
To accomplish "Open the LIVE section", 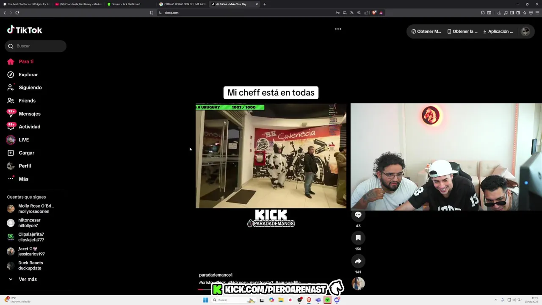I will click(x=18, y=140).
